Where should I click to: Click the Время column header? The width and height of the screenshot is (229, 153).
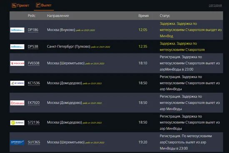[143, 16]
